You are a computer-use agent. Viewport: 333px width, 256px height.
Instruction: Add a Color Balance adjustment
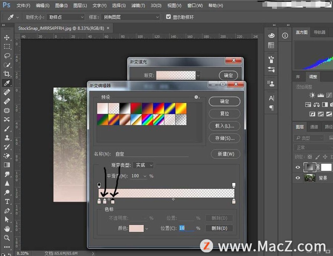pos(316,105)
